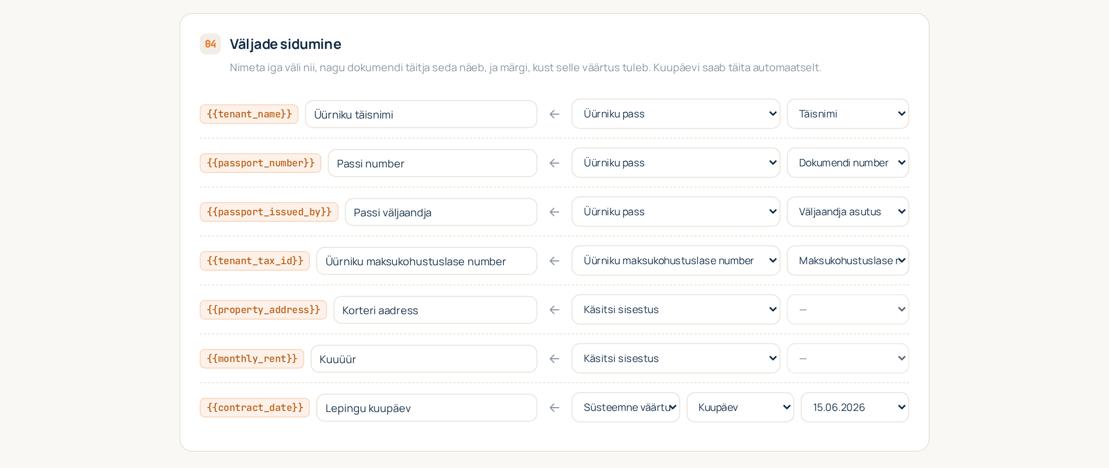Screen dimensions: 1109x468
Task: Click the {{tenant_name}} placeholder tag
Action: point(249,114)
